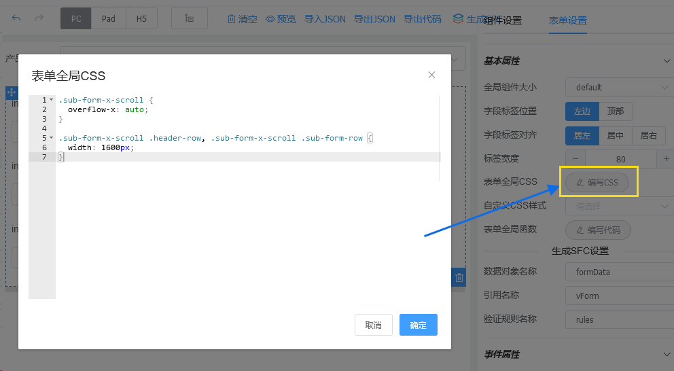Click 验证规则名称 field with rules
The height and width of the screenshot is (371, 674).
(620, 319)
